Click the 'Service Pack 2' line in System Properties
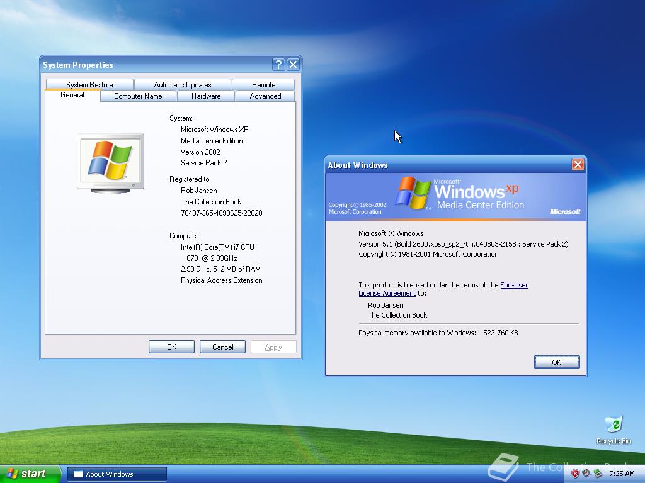Image resolution: width=645 pixels, height=483 pixels. (203, 163)
